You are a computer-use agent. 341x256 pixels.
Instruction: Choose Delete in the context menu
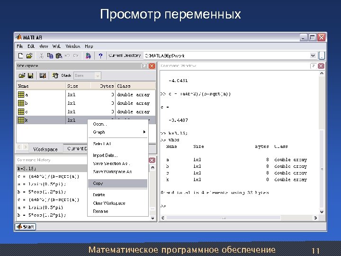[x=117, y=195]
